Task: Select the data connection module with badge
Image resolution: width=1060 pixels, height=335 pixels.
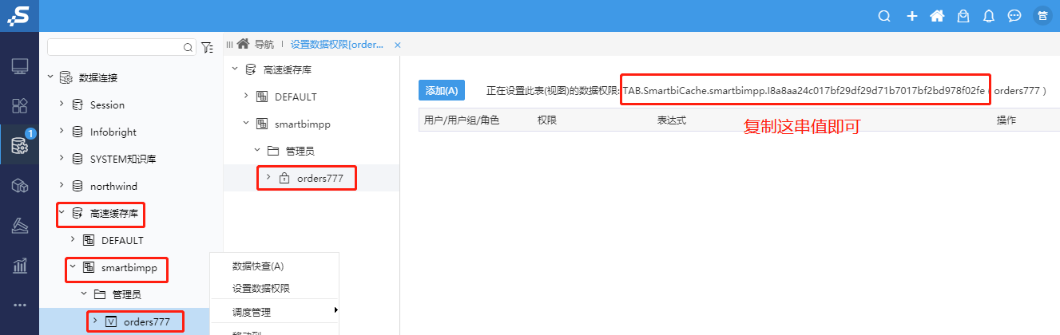Action: click(20, 146)
